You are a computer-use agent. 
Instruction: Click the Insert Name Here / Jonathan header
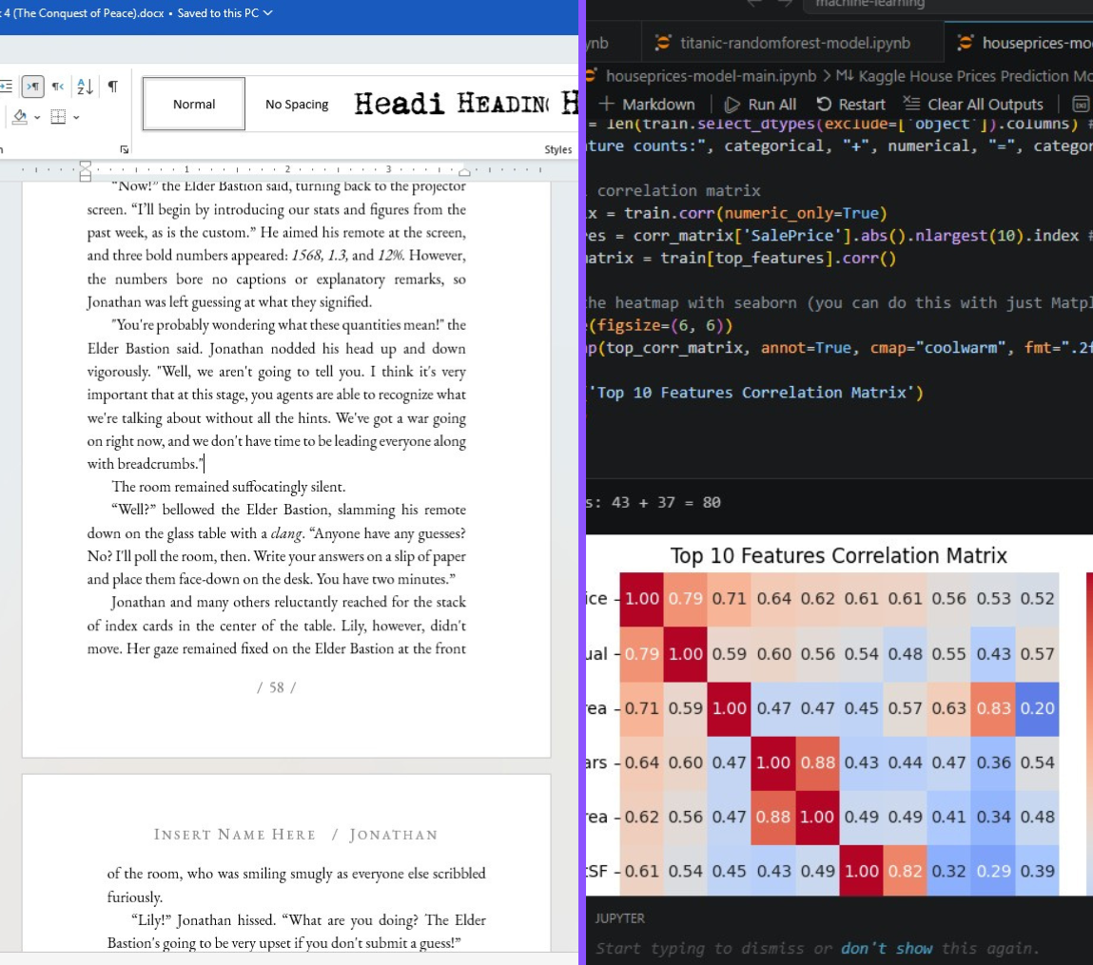pos(296,835)
